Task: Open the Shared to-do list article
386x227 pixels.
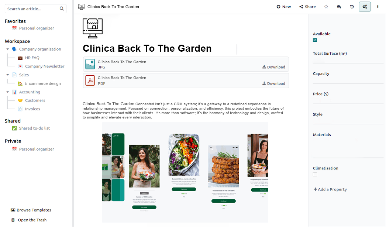Action: 34,128
